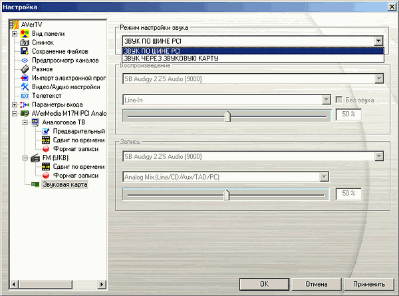
Task: Choose ЗВУК ПО ШИНЕ PCI list option
Action: 152,51
